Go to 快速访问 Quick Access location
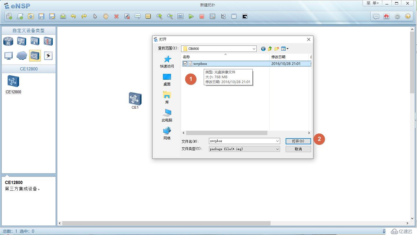 point(167,62)
